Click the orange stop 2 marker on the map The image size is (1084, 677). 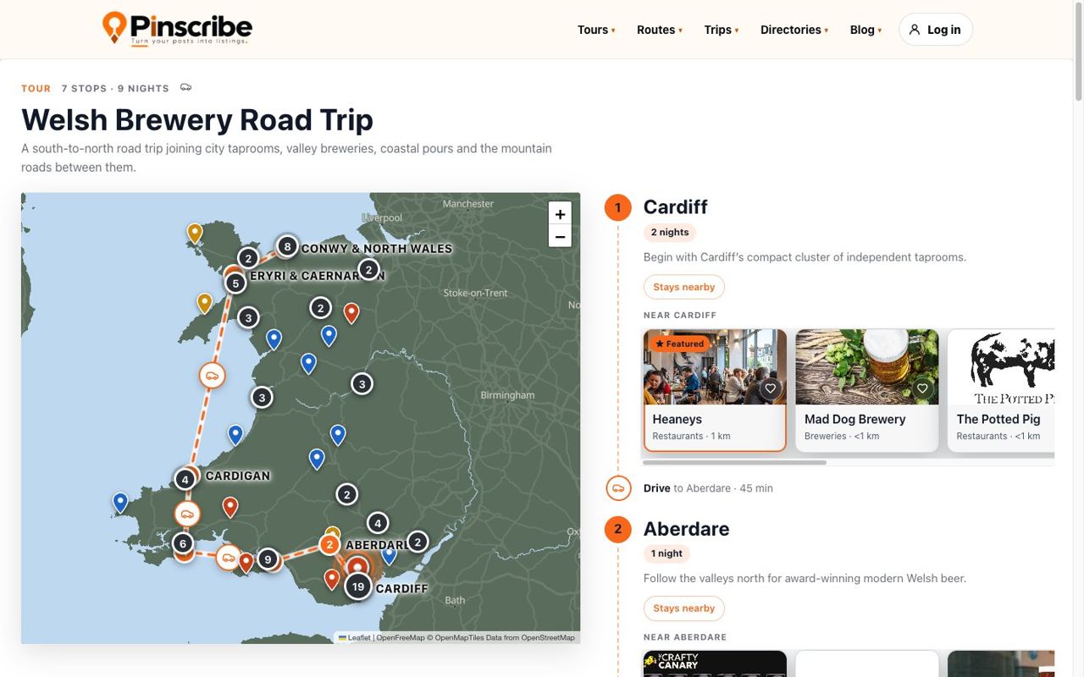(329, 545)
